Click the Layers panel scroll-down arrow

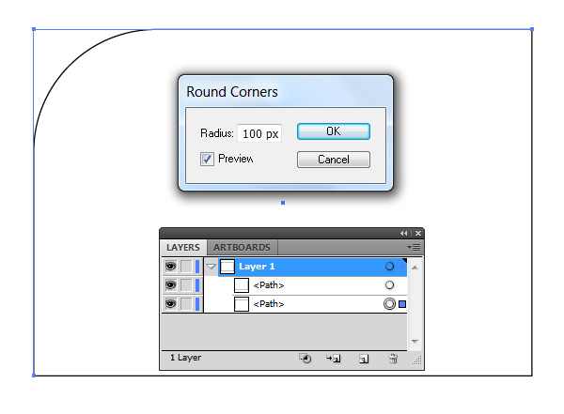pos(415,342)
